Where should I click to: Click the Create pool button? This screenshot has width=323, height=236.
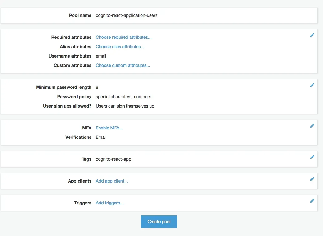(x=159, y=222)
